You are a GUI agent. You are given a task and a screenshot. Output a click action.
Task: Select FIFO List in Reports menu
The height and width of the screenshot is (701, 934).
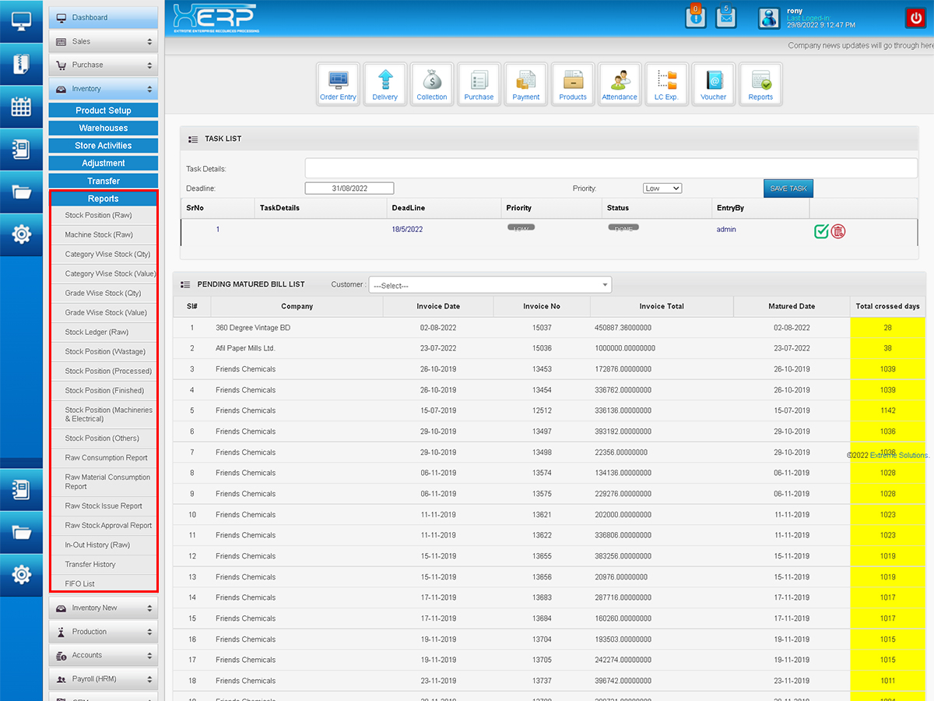pos(80,583)
